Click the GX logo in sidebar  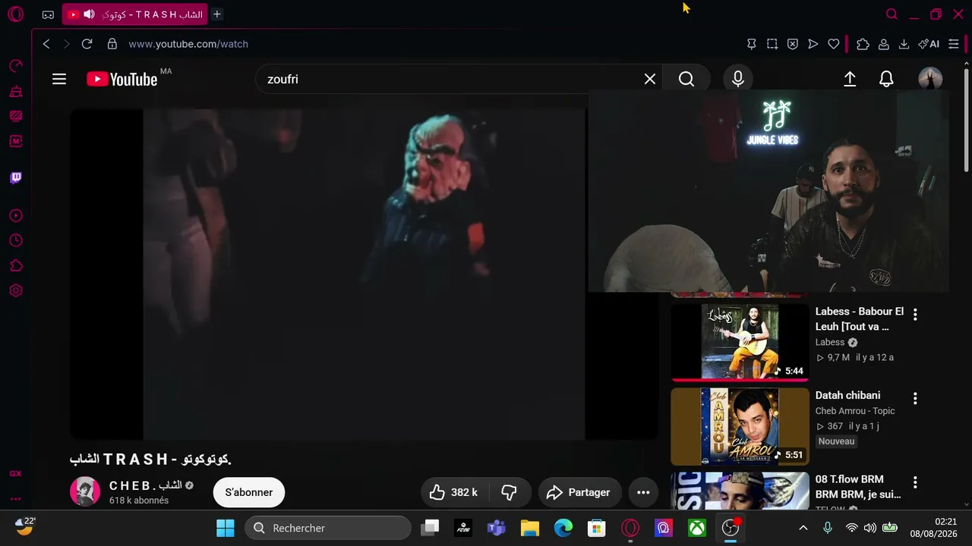(15, 474)
